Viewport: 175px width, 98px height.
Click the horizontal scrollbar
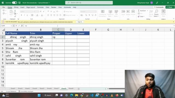[116, 89]
